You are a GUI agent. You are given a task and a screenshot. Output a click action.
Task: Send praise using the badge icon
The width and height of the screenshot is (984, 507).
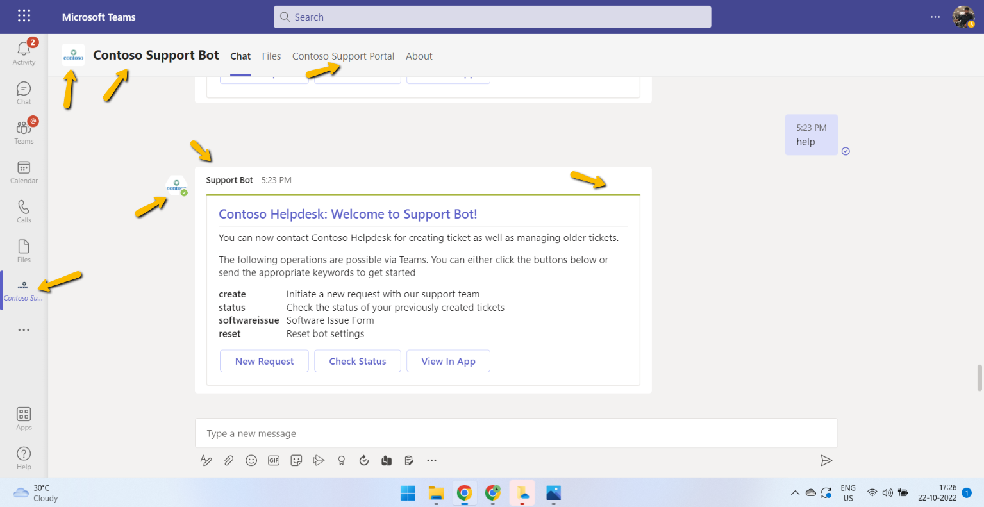341,460
